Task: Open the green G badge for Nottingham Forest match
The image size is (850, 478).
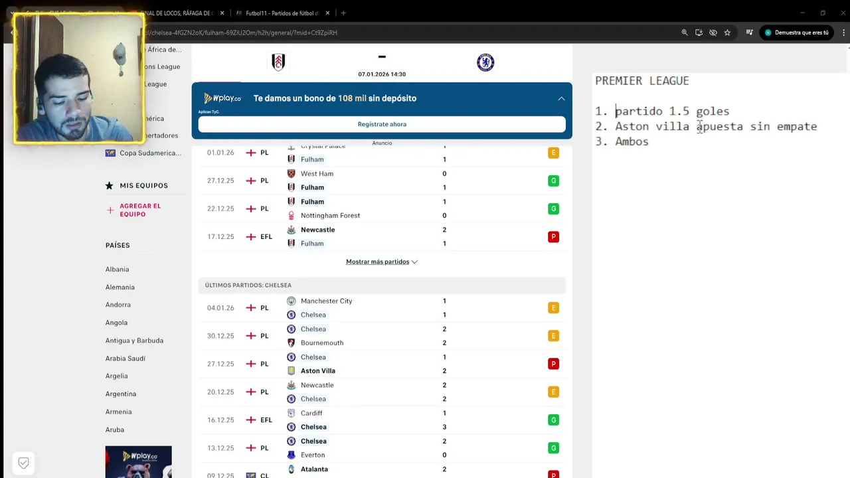Action: (553, 208)
